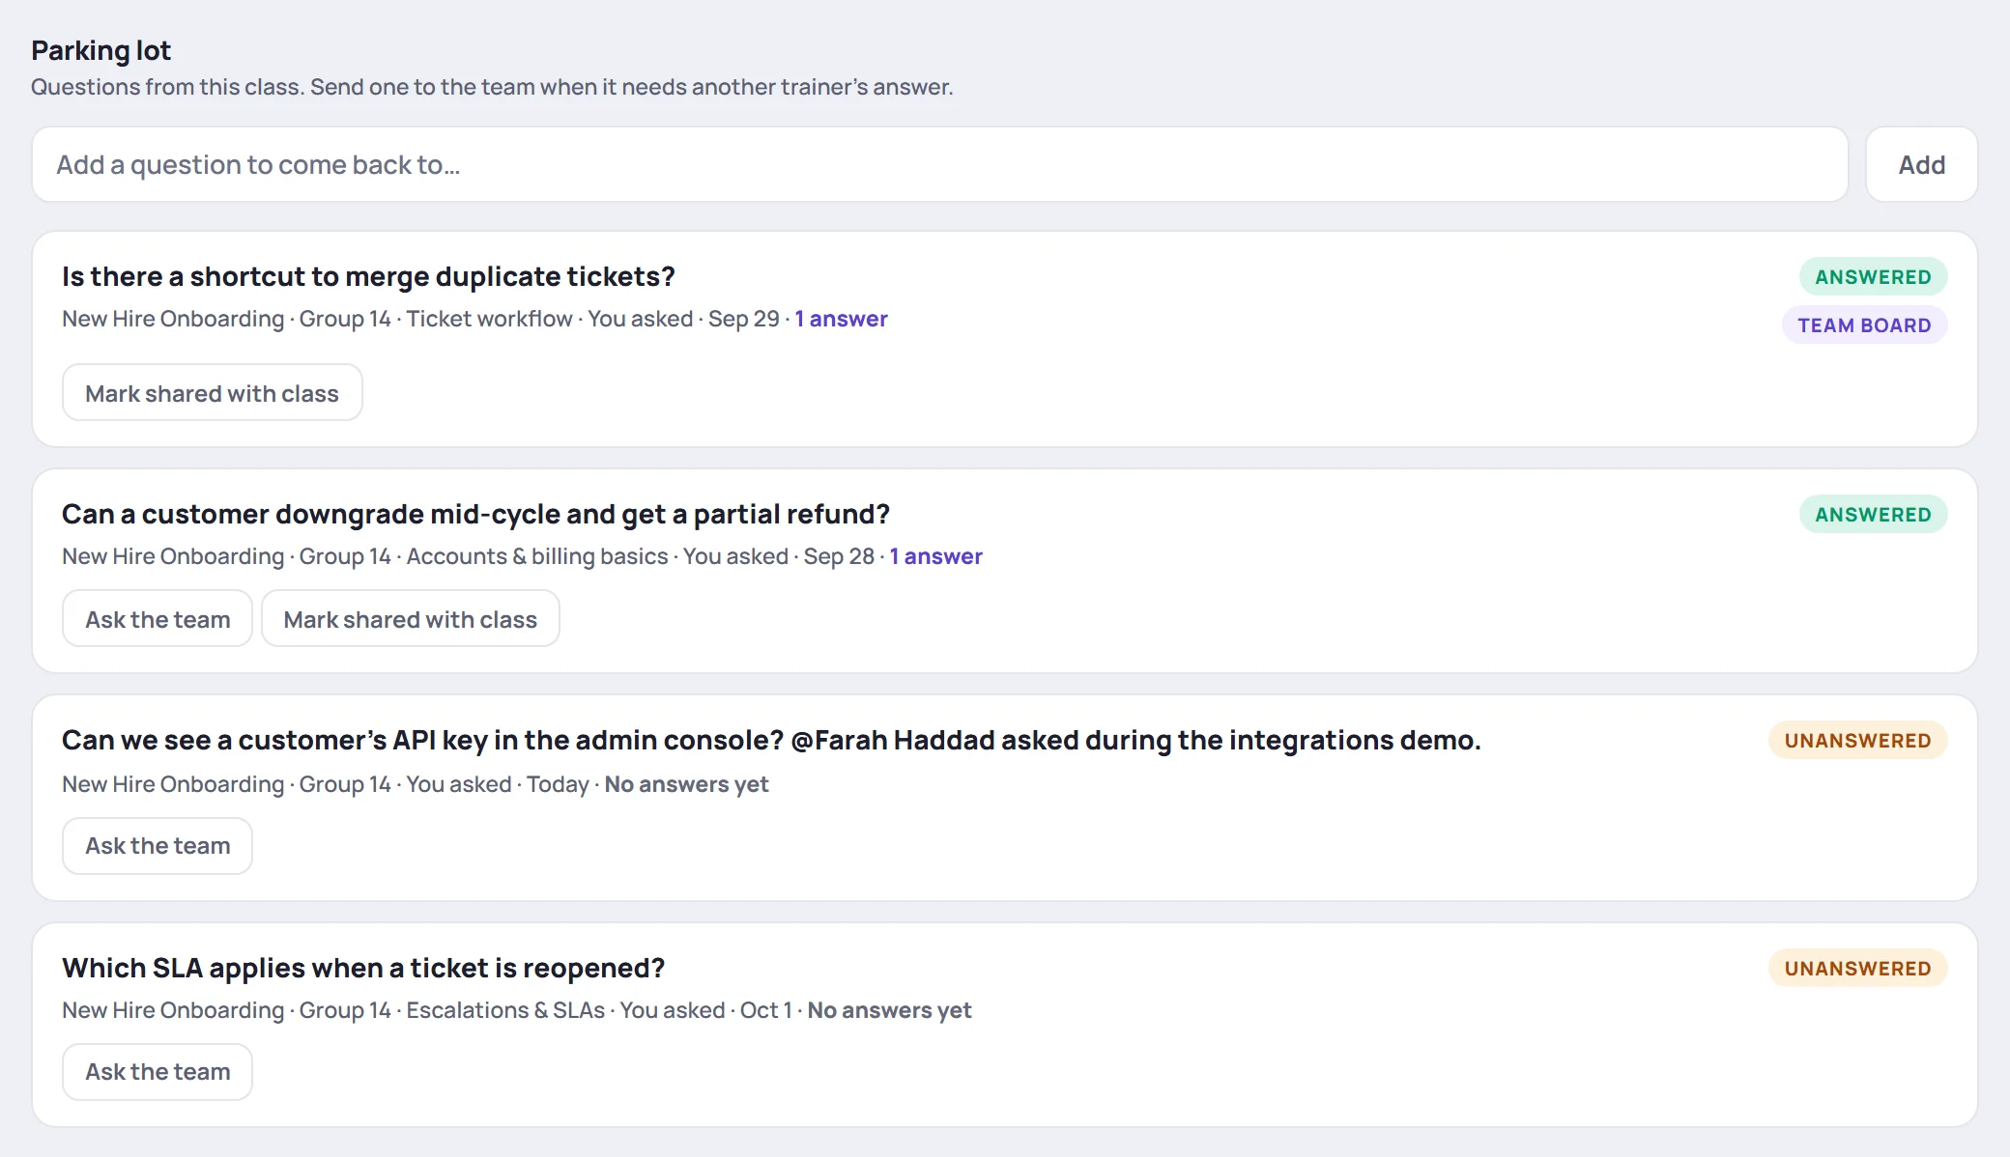The image size is (2010, 1157).
Task: Select the 'Which SLA applies when a ticket is reopened?' title
Action: click(x=363, y=968)
